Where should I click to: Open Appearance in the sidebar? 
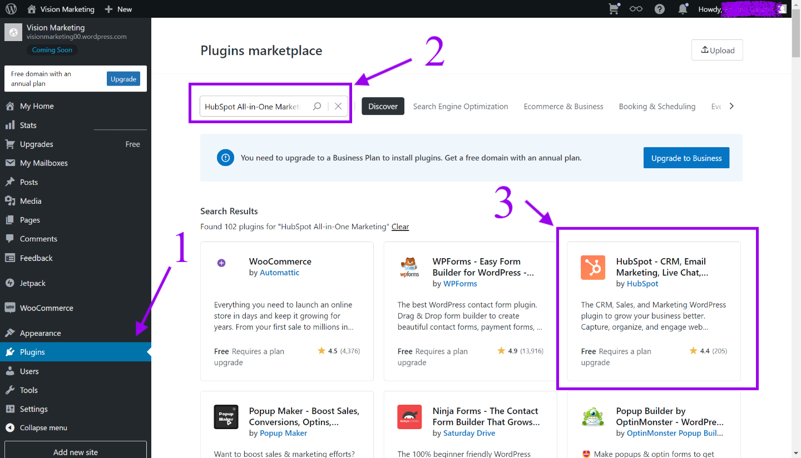pos(76,333)
